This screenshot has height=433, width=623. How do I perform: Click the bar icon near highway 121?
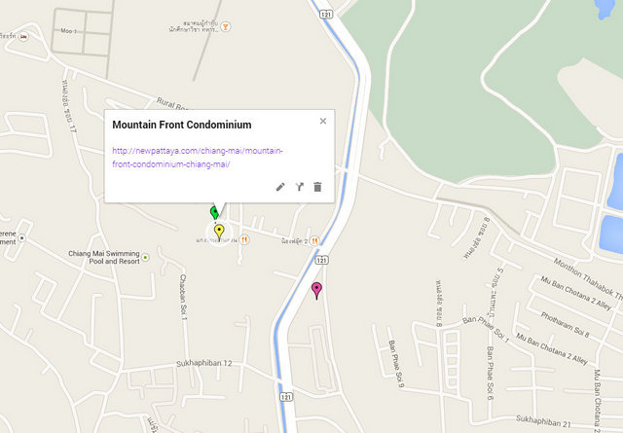[225, 26]
